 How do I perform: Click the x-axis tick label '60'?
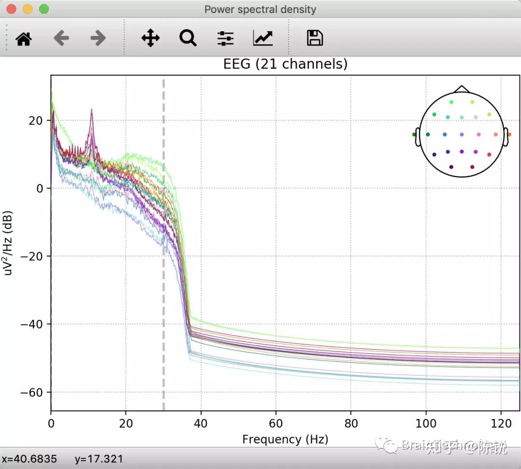click(x=276, y=424)
